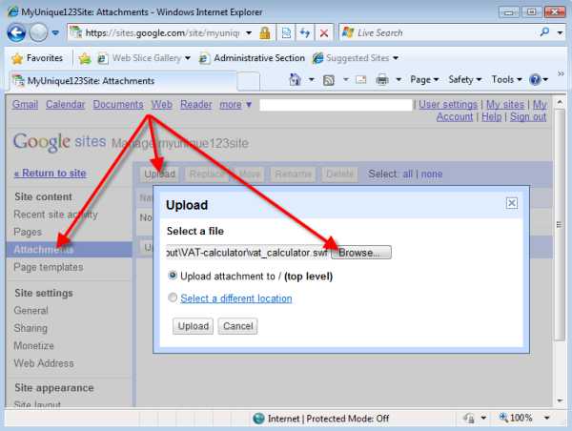Click the 'Select a different location' link
572x431 pixels.
click(x=236, y=298)
